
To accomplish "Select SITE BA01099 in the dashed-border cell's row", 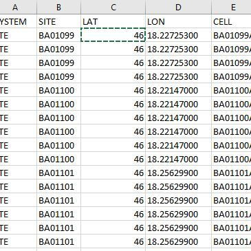I will coord(58,35).
